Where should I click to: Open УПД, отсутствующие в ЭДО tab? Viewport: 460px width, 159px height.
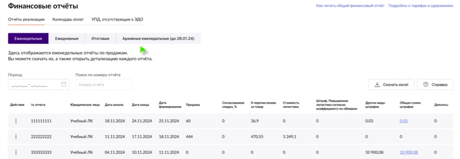(x=117, y=19)
